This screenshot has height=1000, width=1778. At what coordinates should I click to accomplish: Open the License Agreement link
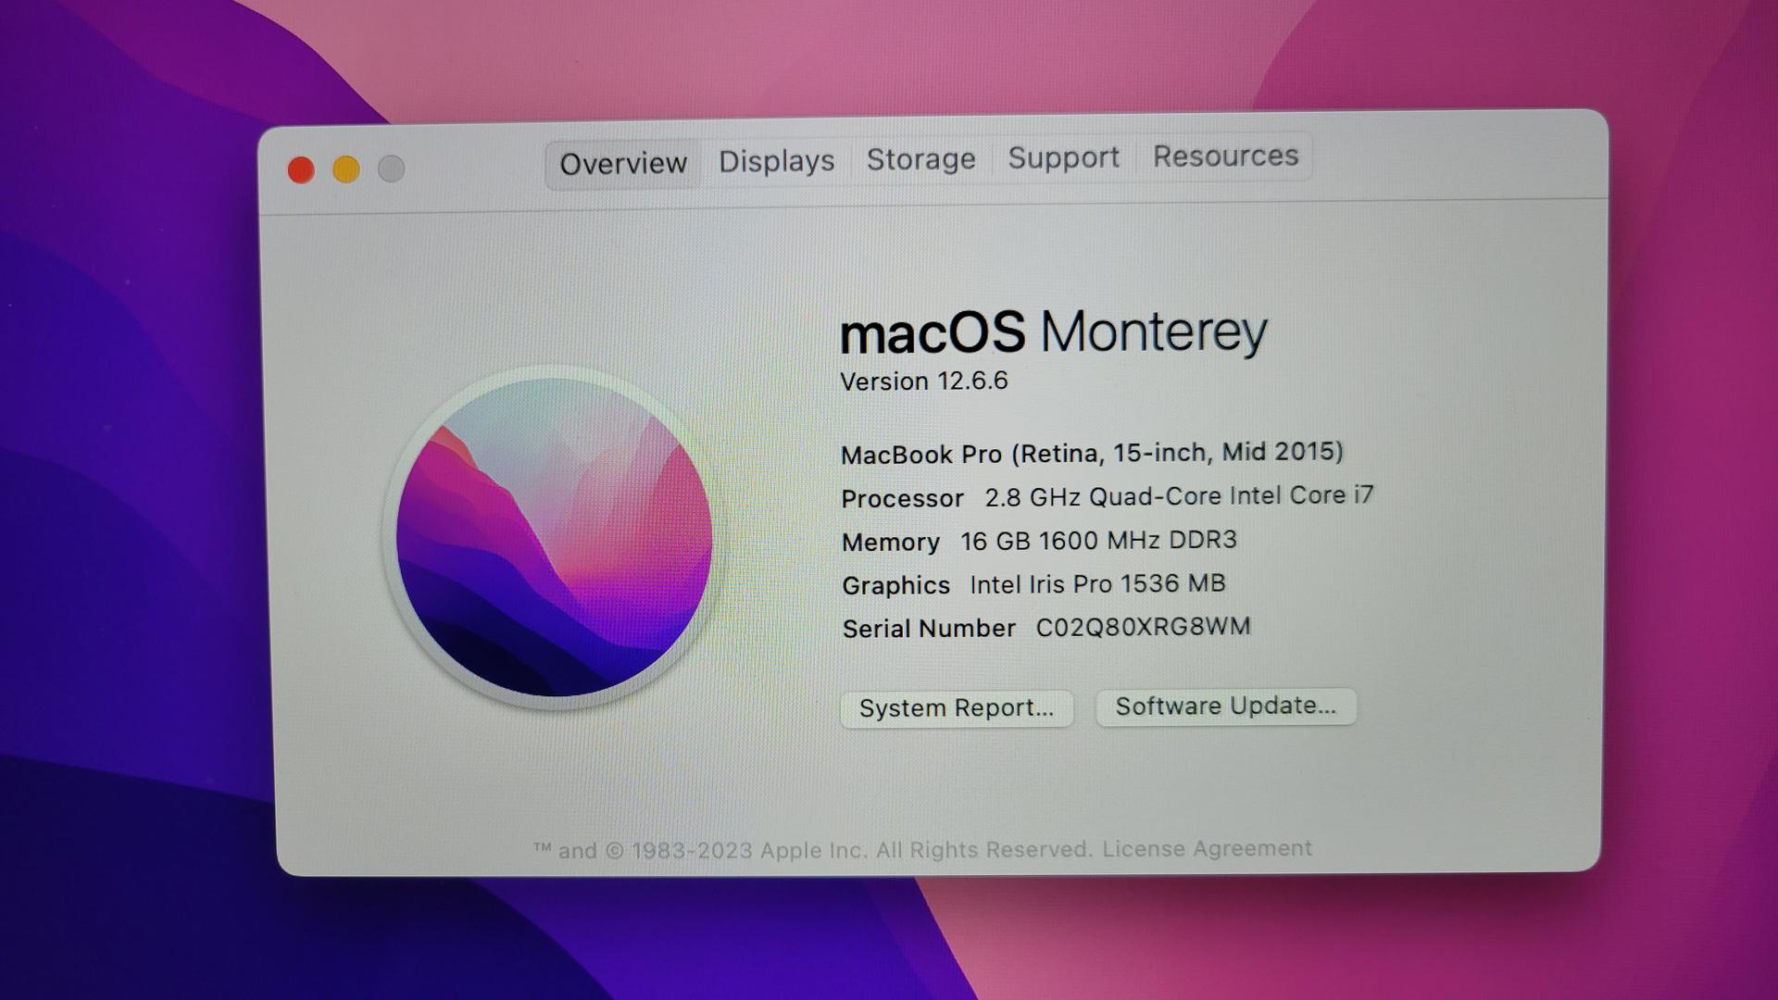point(1207,848)
